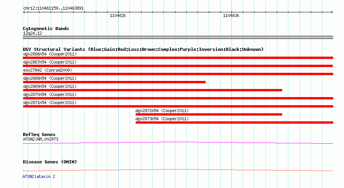Viewport: 344px width, 188px height.
Task: Select the dgv2869n54 red variant bar
Action: (152, 90)
